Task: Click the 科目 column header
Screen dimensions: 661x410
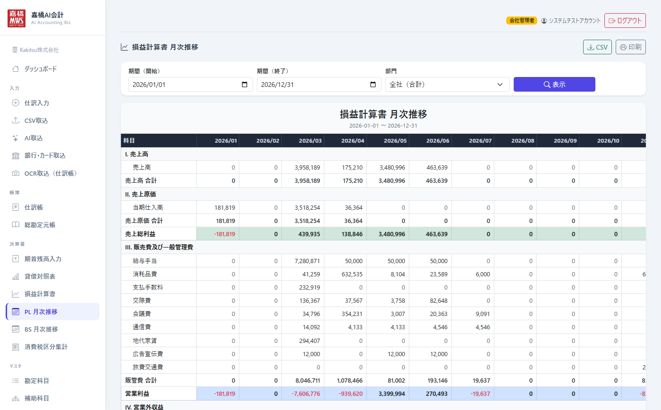Action: tap(159, 140)
